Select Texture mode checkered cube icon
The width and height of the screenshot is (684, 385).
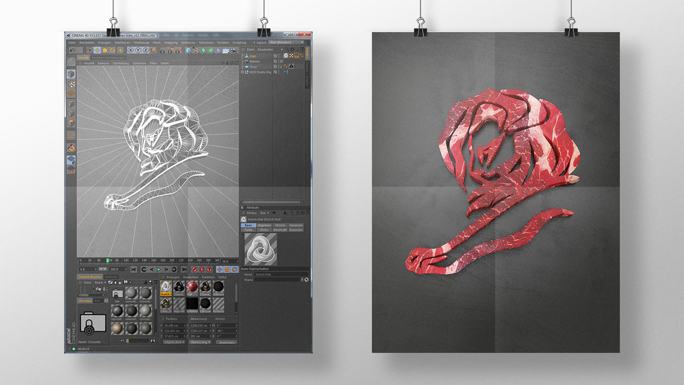(x=71, y=84)
